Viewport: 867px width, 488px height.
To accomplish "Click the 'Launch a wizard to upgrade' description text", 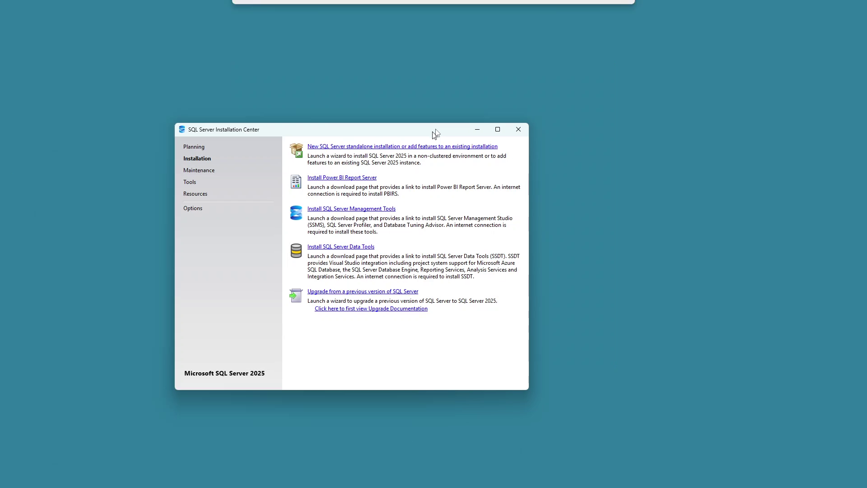I will pos(402,301).
